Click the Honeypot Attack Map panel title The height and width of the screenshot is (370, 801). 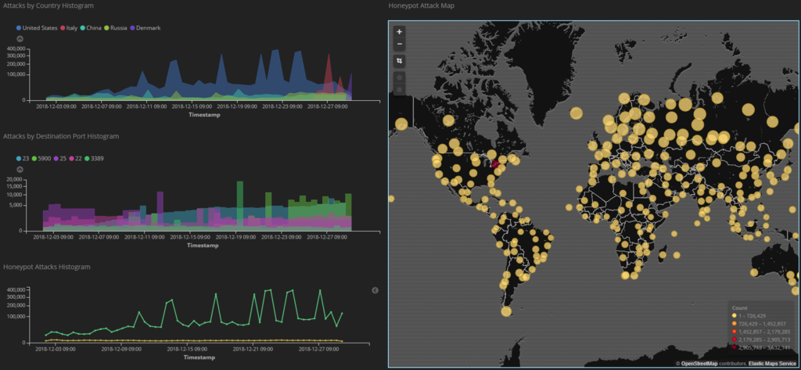click(x=421, y=5)
